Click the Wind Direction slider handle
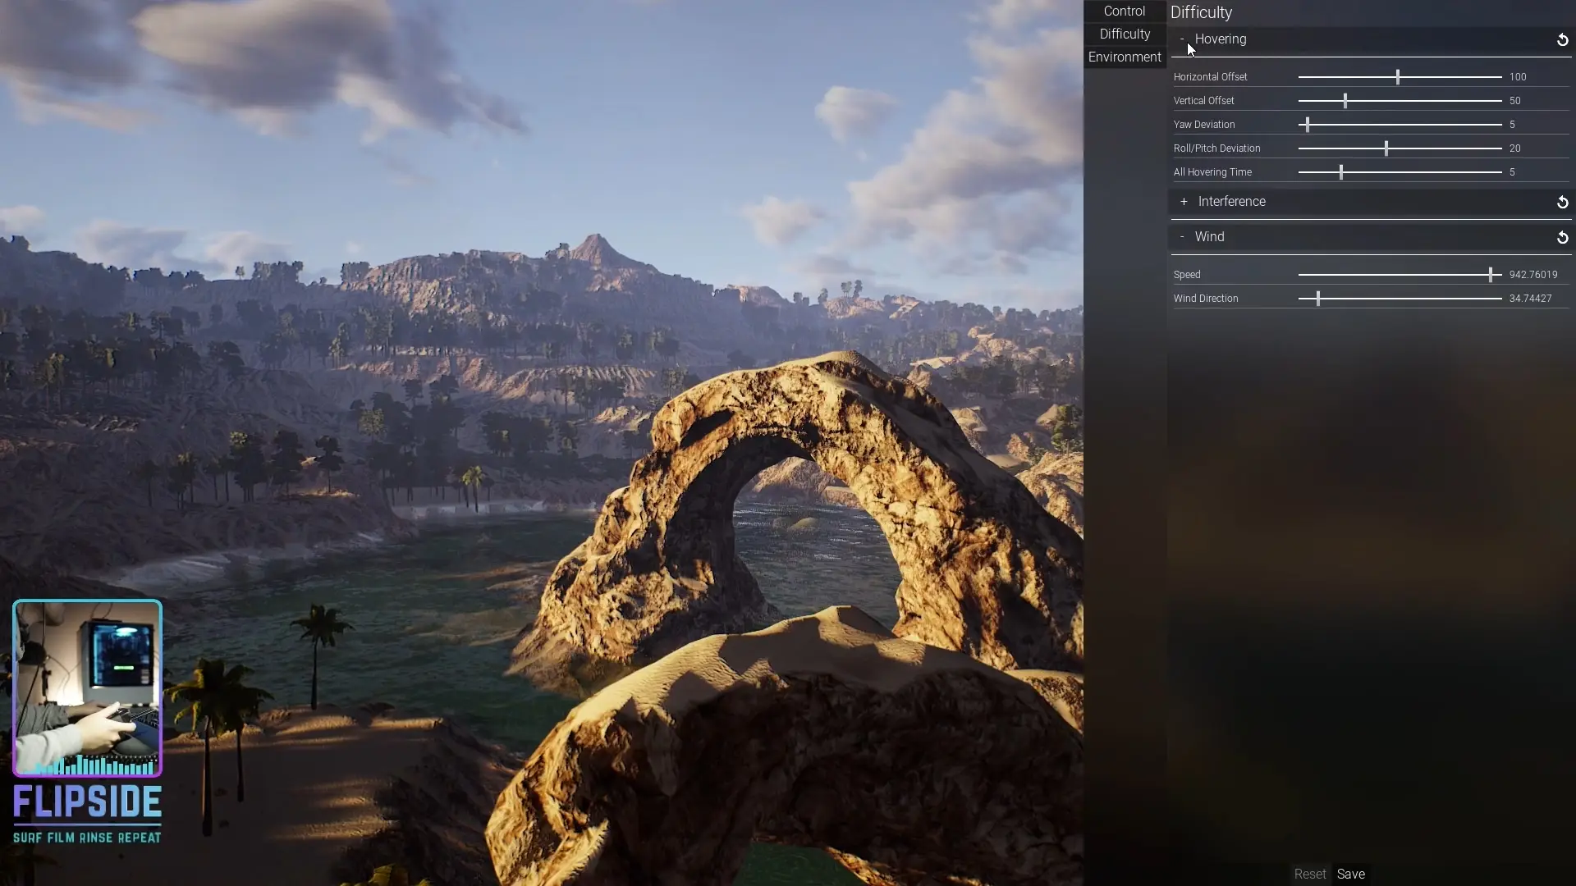The height and width of the screenshot is (886, 1576). click(x=1318, y=299)
